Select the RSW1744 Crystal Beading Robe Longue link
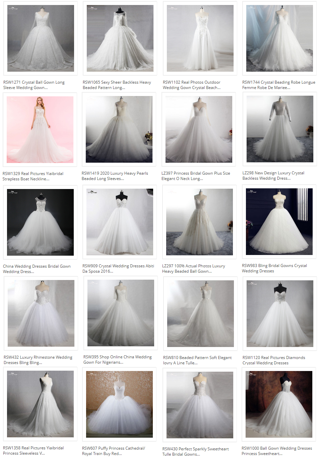This screenshot has width=323, height=459. coord(279,85)
